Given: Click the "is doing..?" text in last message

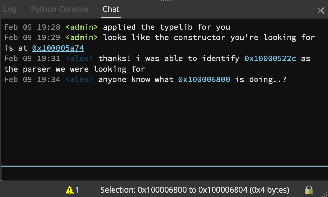Looking at the screenshot, I should (261, 79).
